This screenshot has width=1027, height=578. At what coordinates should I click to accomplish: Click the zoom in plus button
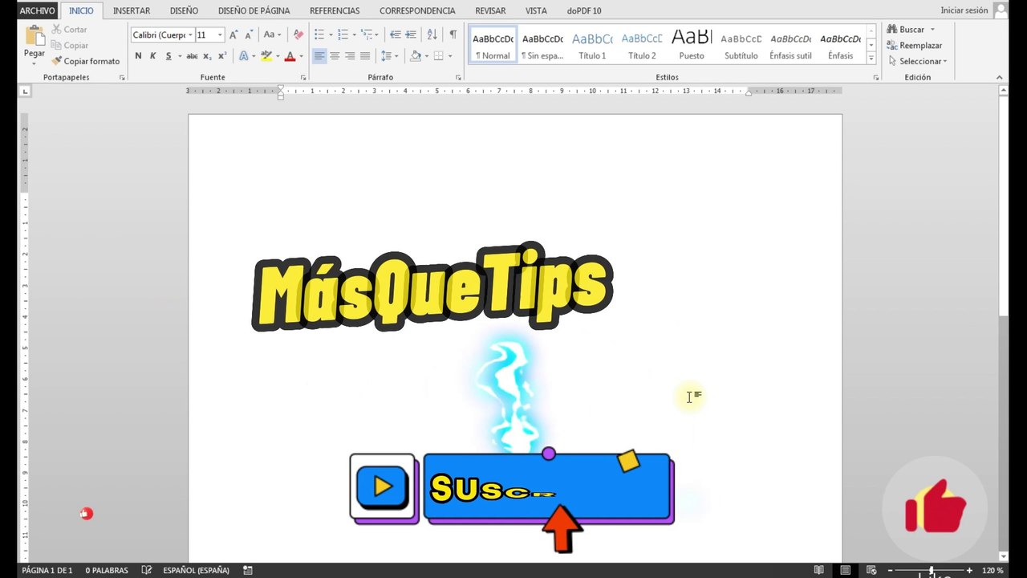(x=969, y=570)
